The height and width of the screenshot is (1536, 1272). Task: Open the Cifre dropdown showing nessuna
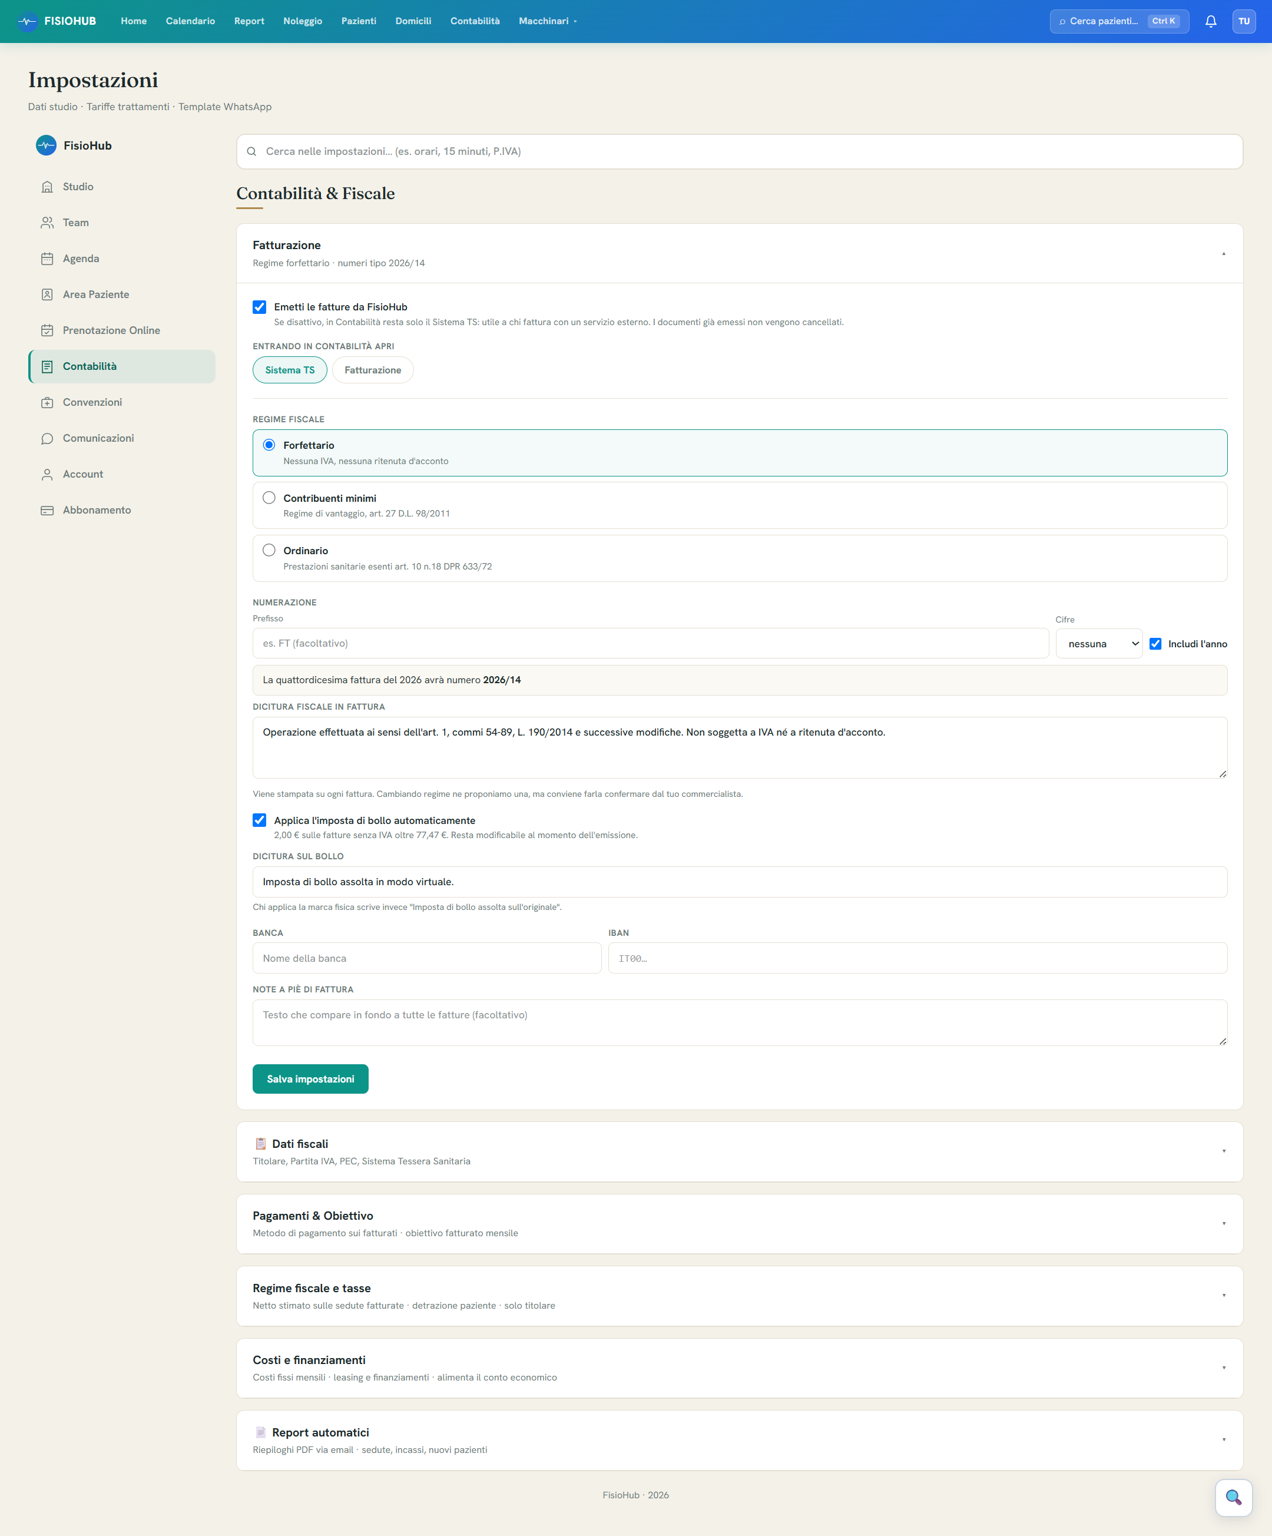[x=1099, y=644]
